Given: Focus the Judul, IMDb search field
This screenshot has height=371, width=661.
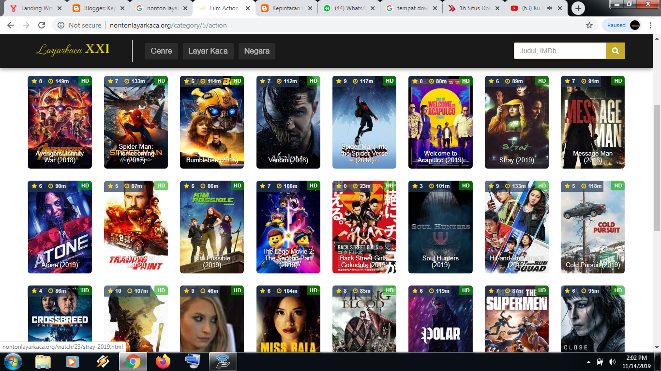Looking at the screenshot, I should point(560,51).
